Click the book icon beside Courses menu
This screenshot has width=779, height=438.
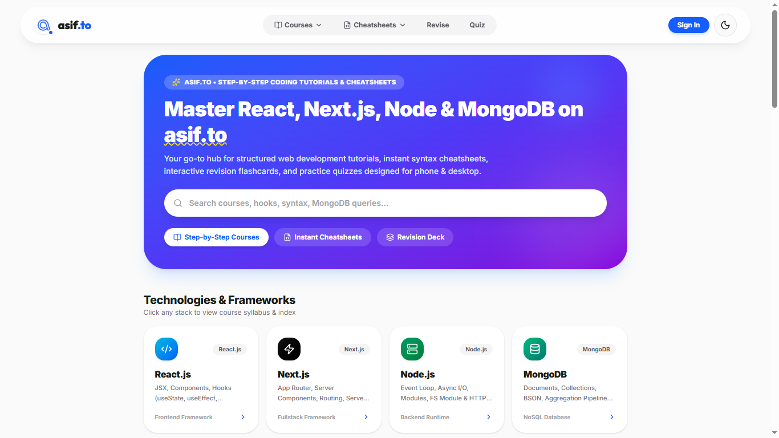(278, 25)
